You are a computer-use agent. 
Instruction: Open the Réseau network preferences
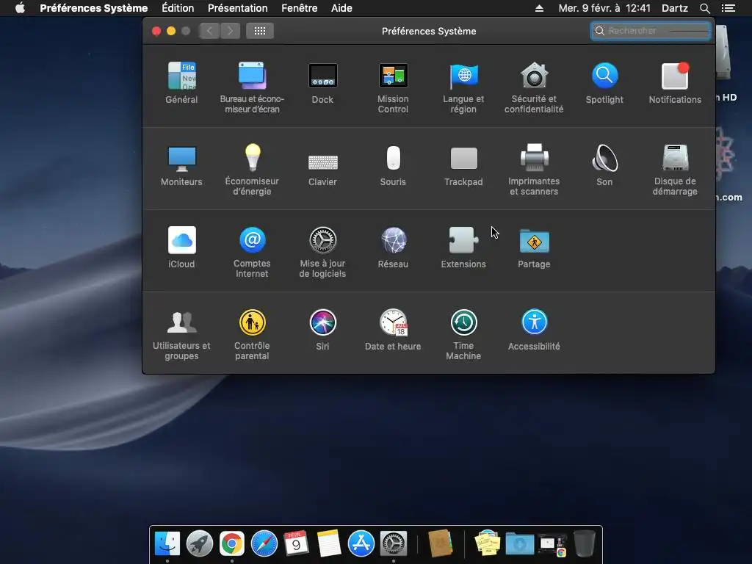coord(393,247)
